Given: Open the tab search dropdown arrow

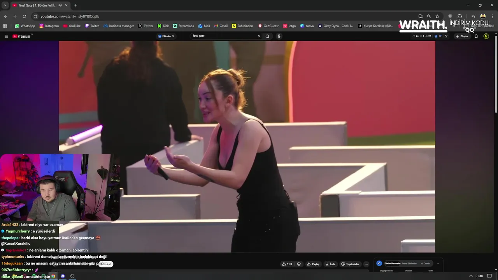Looking at the screenshot, I should (x=5, y=5).
